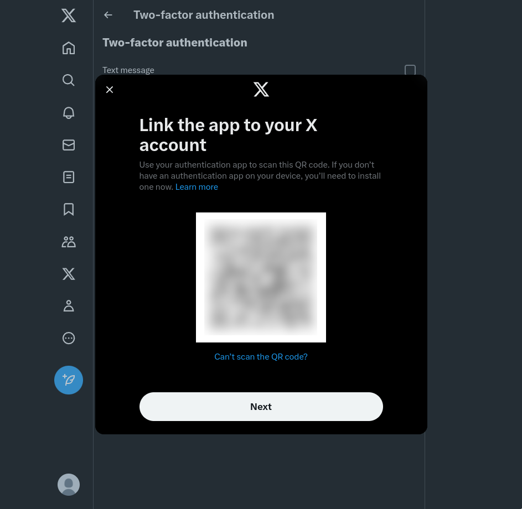This screenshot has height=509, width=522.
Task: Click Can't scan the QR code link
Action: [x=261, y=356]
